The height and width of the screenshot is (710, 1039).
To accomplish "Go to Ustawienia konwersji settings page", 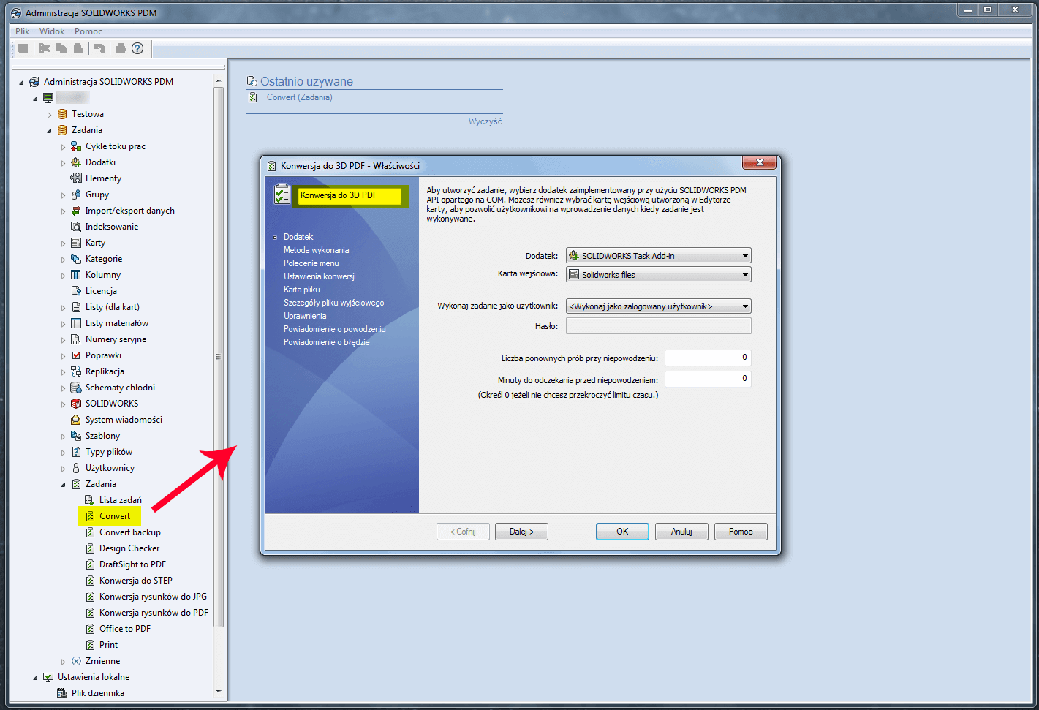I will 320,276.
